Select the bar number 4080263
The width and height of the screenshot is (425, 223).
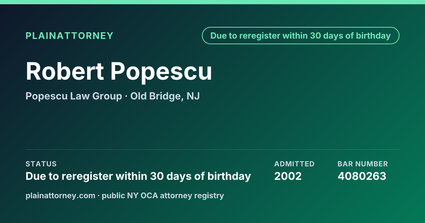tap(362, 176)
